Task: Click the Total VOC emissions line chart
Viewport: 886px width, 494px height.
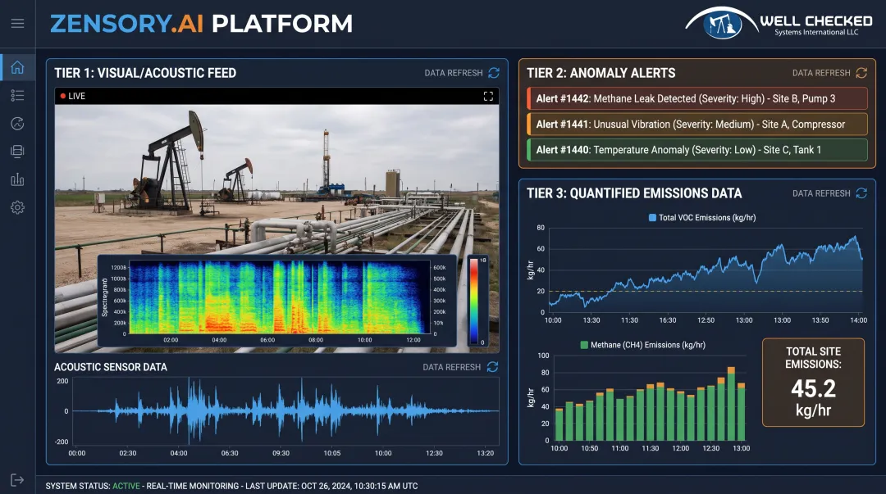Action: coord(706,270)
